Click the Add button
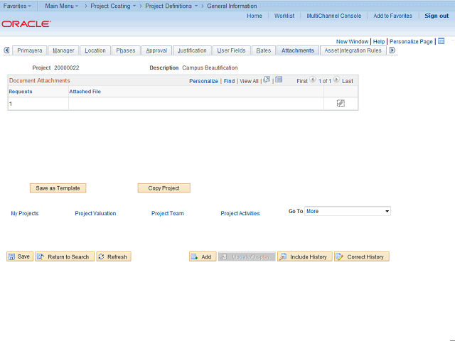The width and height of the screenshot is (455, 341). (x=203, y=256)
